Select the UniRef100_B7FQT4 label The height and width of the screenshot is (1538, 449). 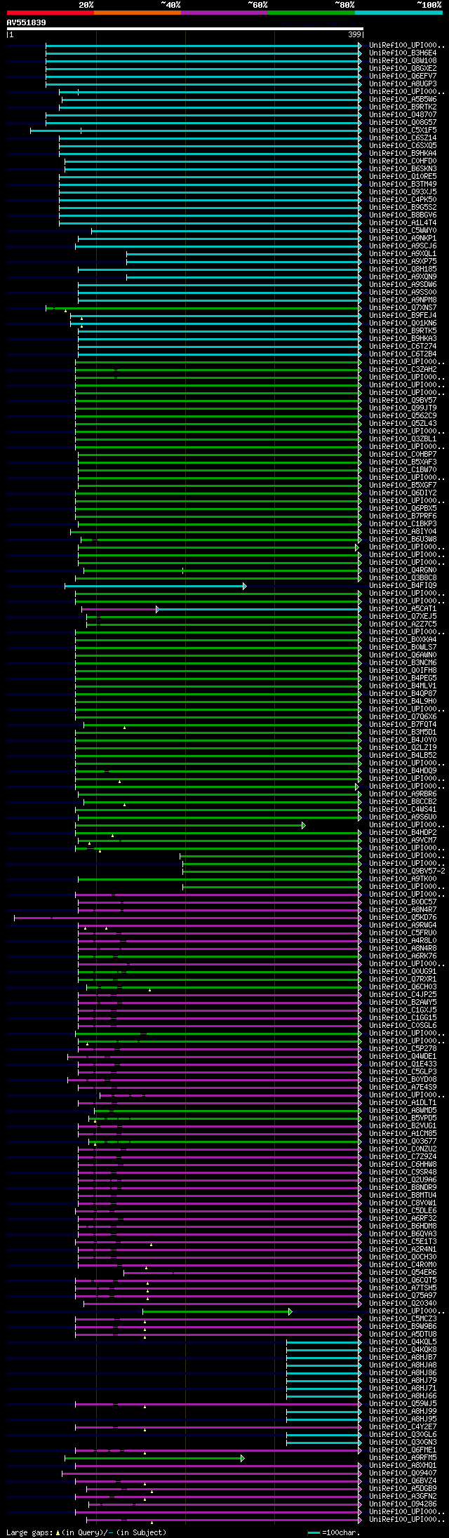[x=403, y=724]
